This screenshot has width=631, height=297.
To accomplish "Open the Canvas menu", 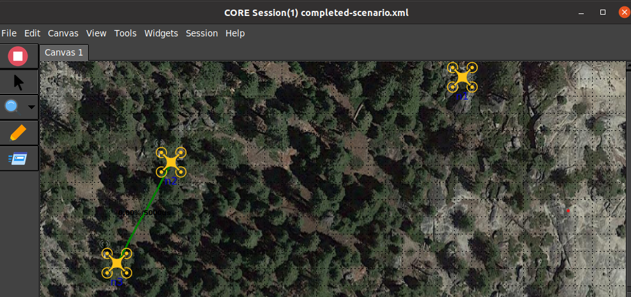I will point(63,33).
